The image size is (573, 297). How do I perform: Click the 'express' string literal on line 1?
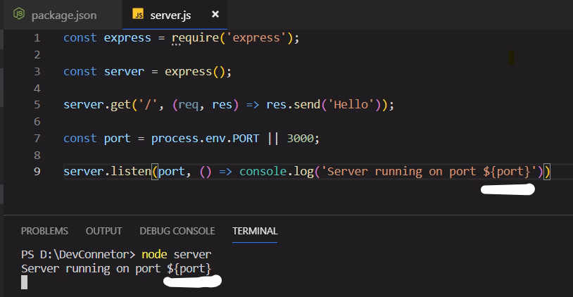pos(256,38)
